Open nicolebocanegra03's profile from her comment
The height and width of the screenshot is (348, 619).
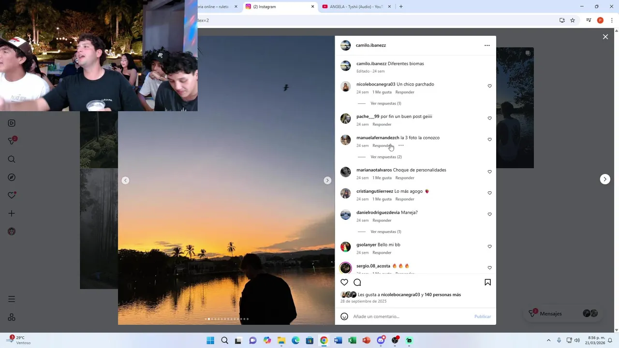(x=376, y=85)
